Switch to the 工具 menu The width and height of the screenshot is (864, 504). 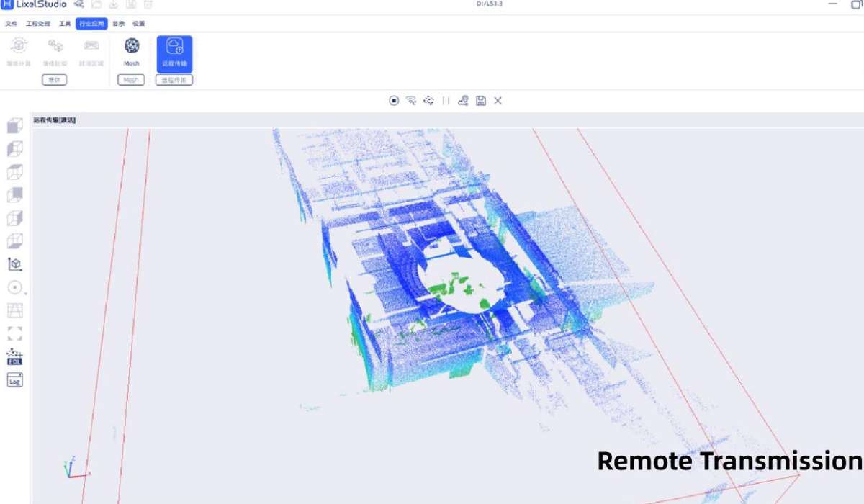coord(65,23)
